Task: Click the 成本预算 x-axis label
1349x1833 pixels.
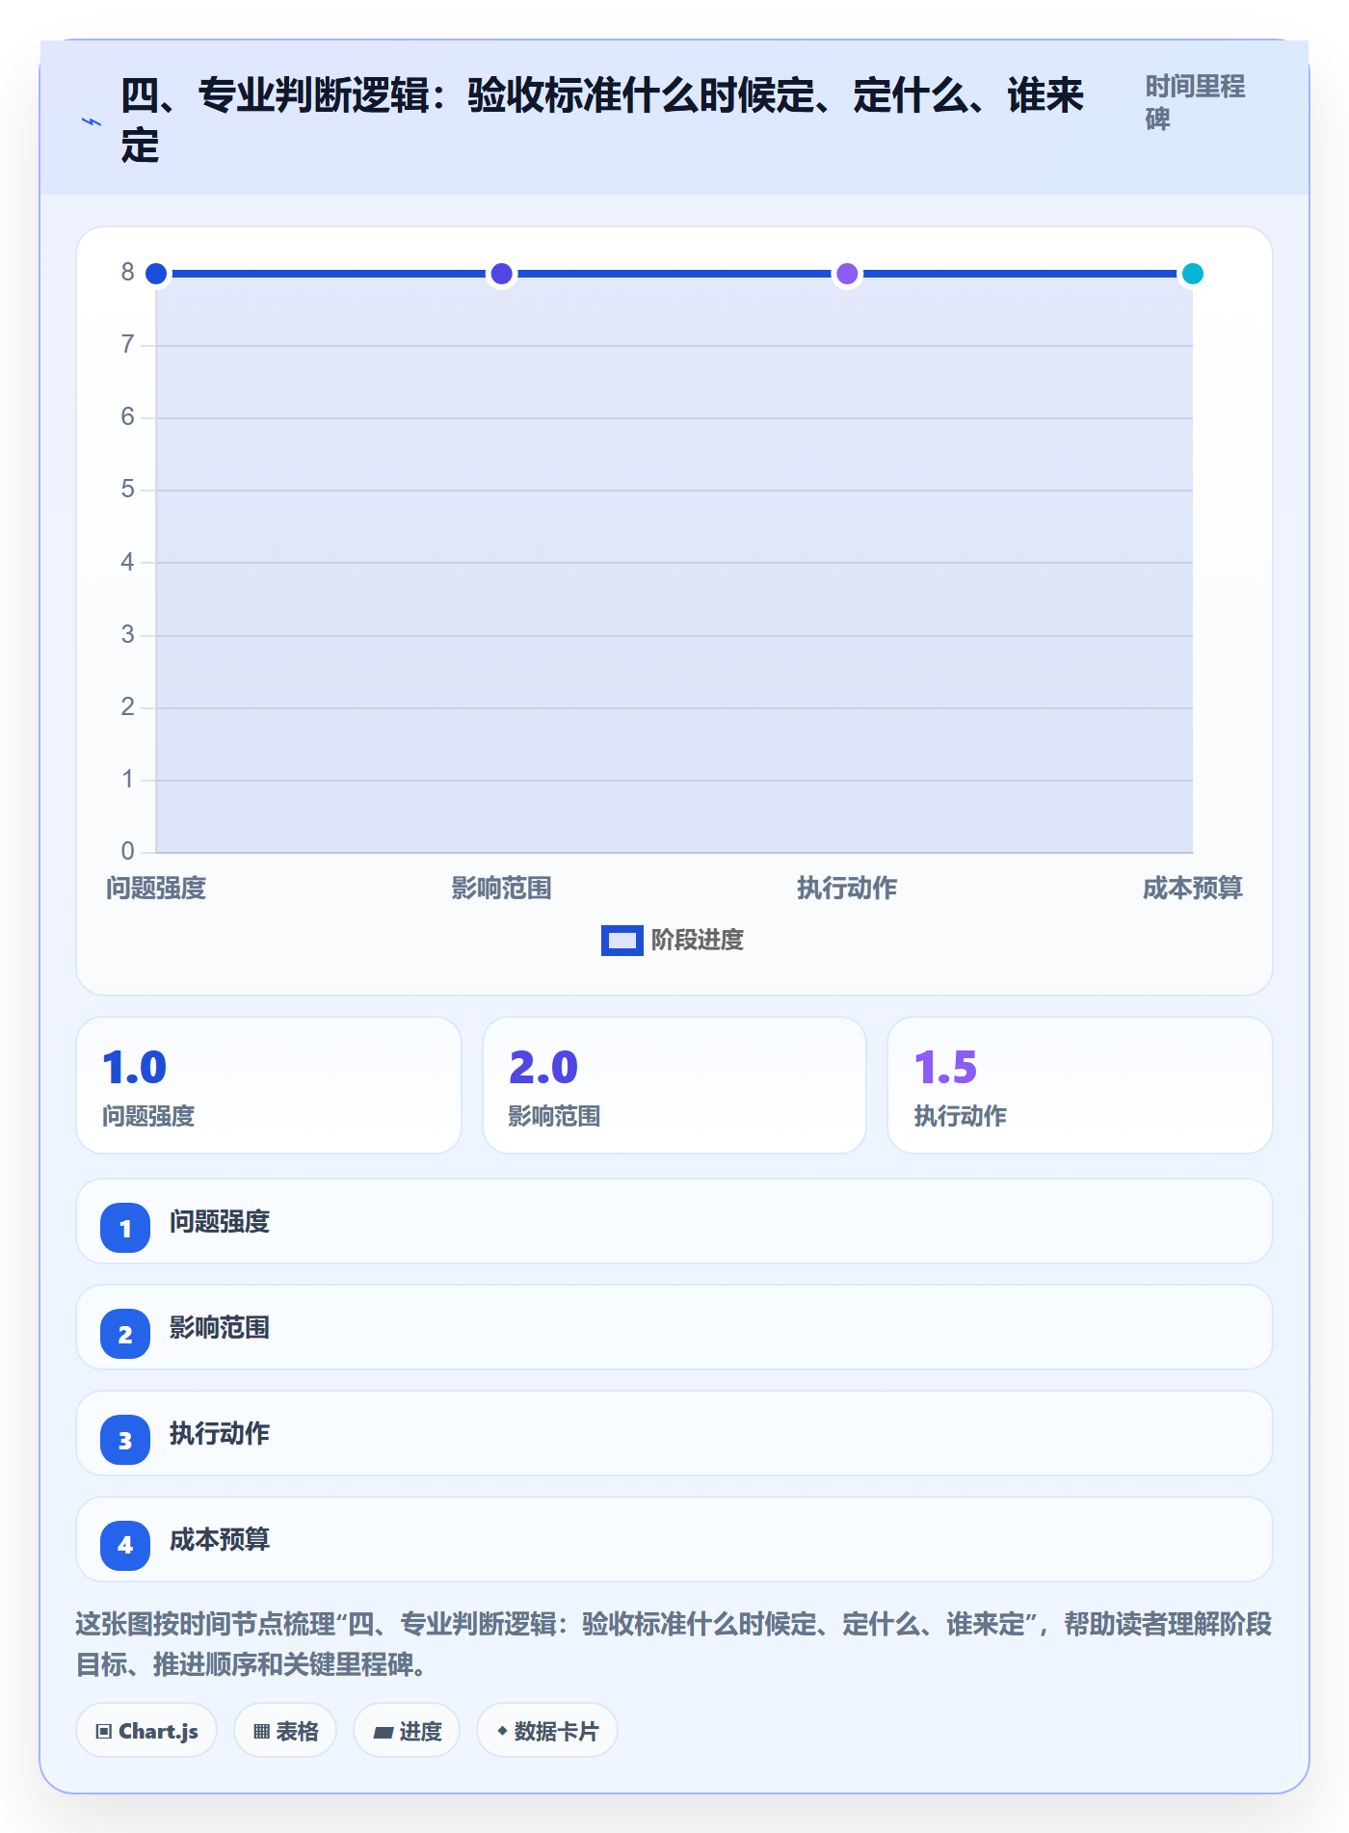Action: (1192, 888)
